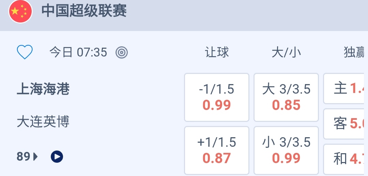Image resolution: width=368 pixels, height=176 pixels.
Task: Pick handicap +1/1.5 at 0.87 odds
Action: [217, 150]
